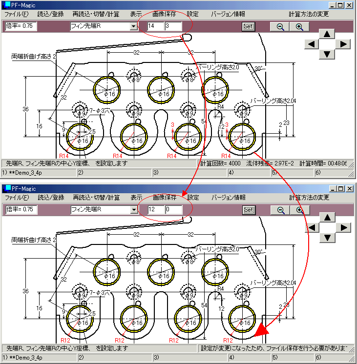Open バージョン情報 menu in top window
This screenshot has height=364, width=357.
point(228,14)
